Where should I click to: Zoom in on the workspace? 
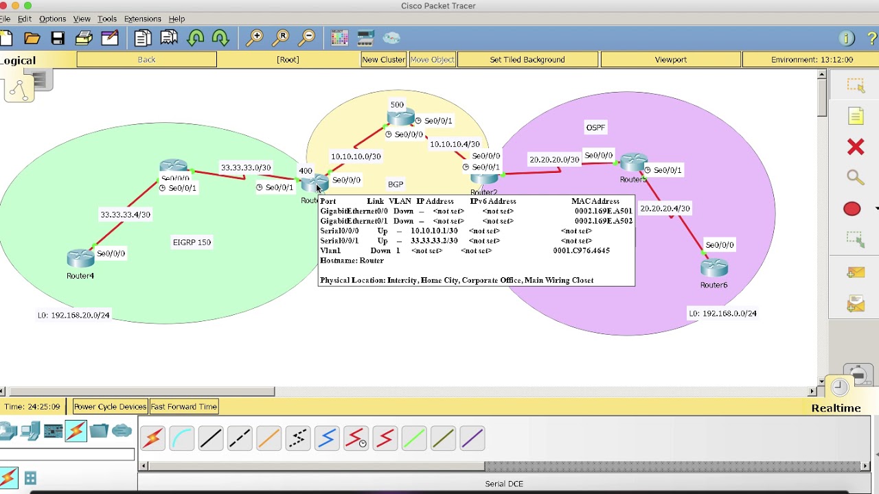click(x=255, y=38)
